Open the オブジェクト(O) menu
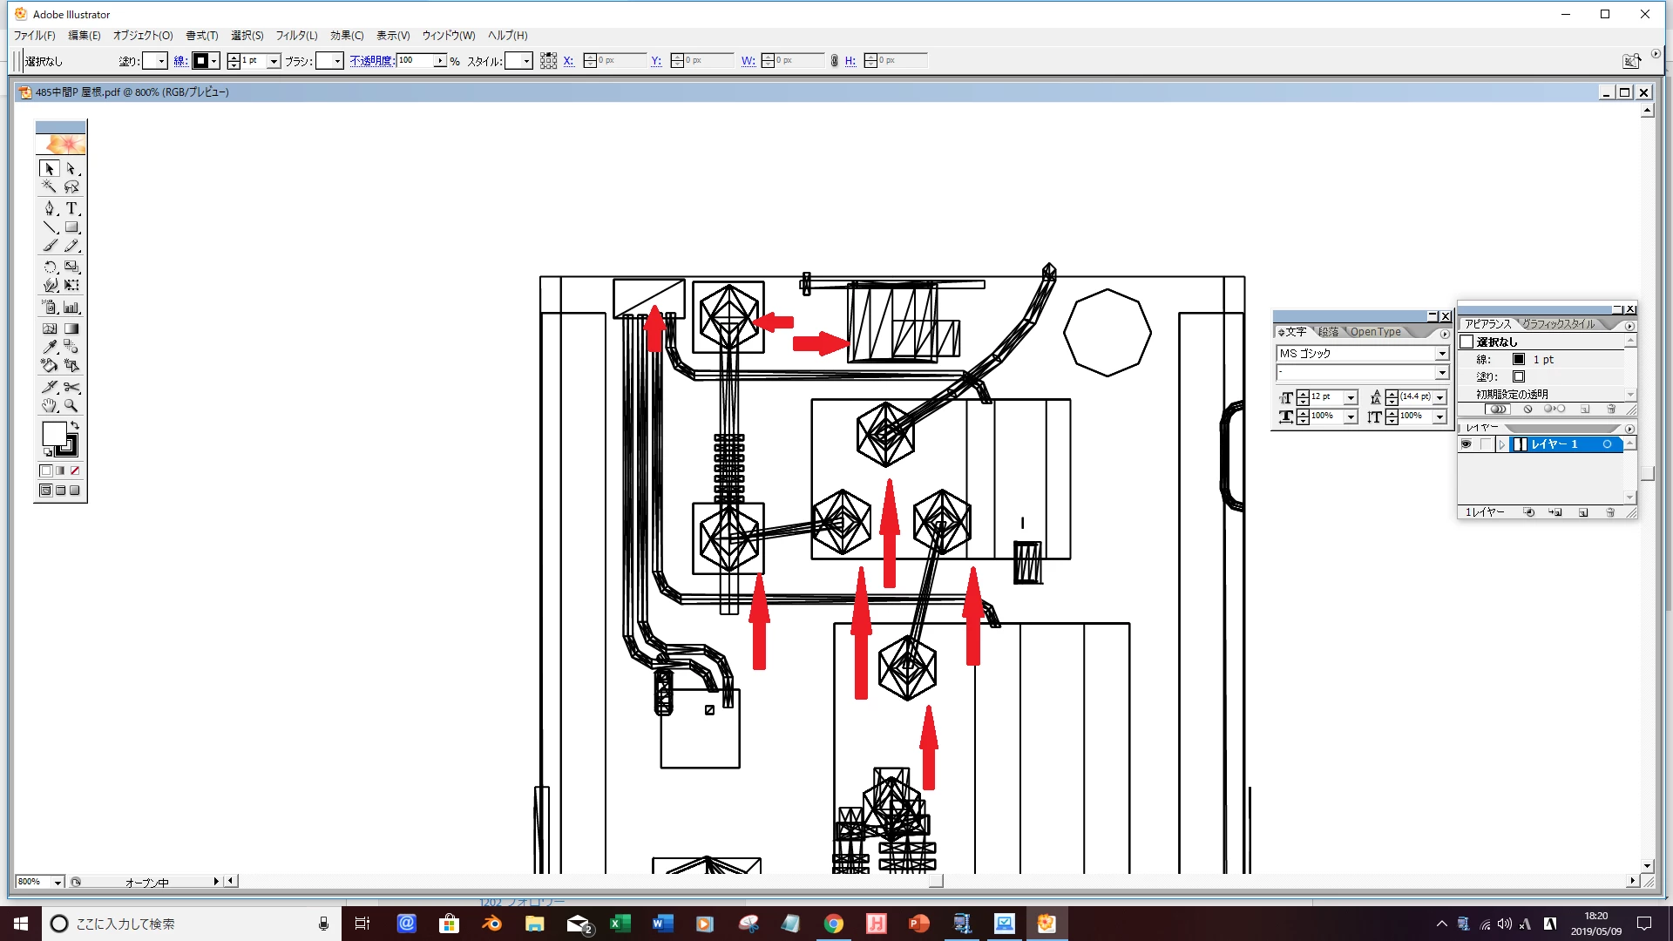Viewport: 1673px width, 941px height. (x=143, y=36)
